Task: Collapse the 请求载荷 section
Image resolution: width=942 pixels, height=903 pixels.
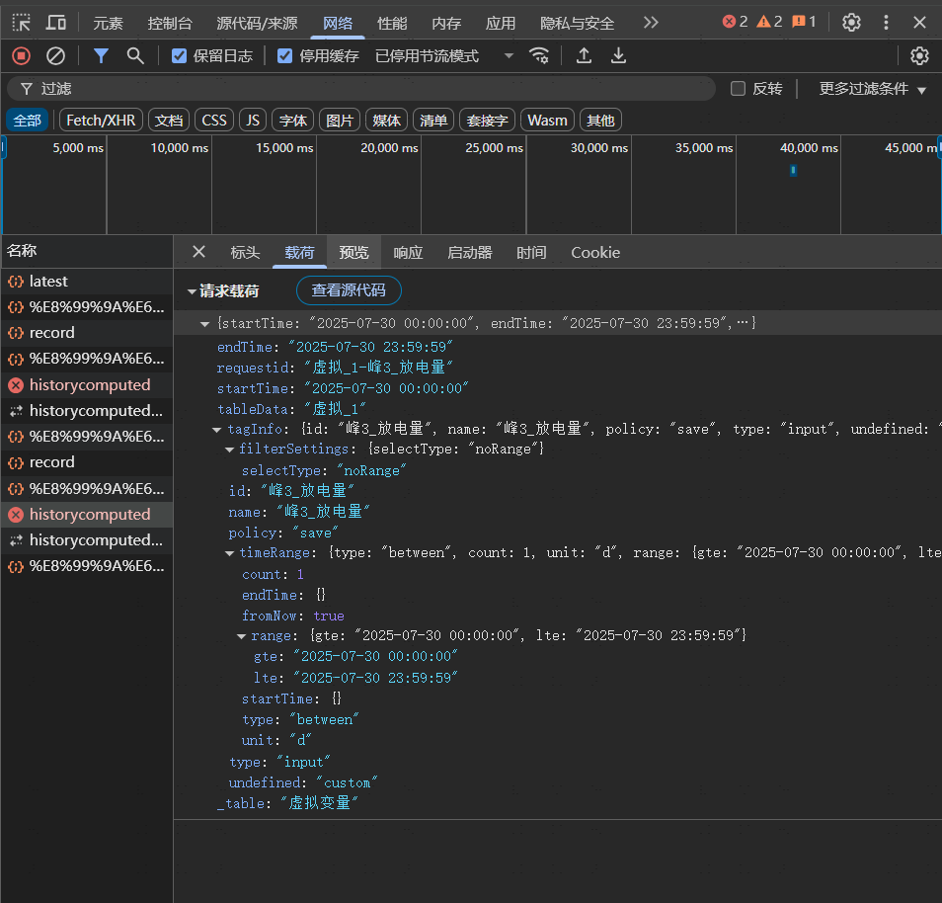Action: [x=192, y=291]
